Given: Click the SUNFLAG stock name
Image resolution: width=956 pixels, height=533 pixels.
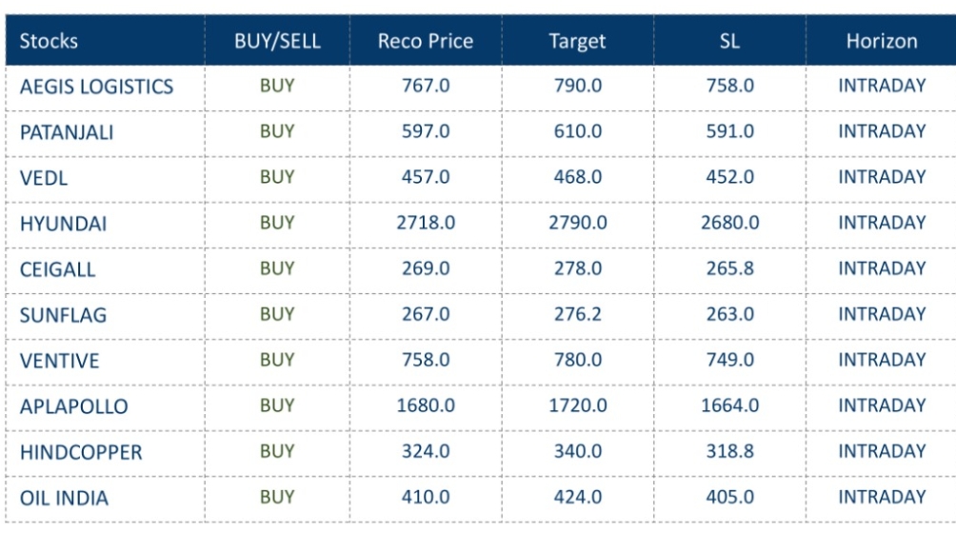Looking at the screenshot, I should (x=62, y=315).
